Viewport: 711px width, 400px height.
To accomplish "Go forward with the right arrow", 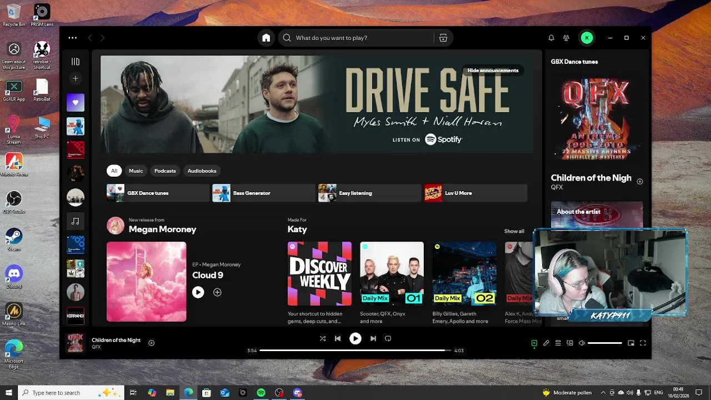I will 102,38.
